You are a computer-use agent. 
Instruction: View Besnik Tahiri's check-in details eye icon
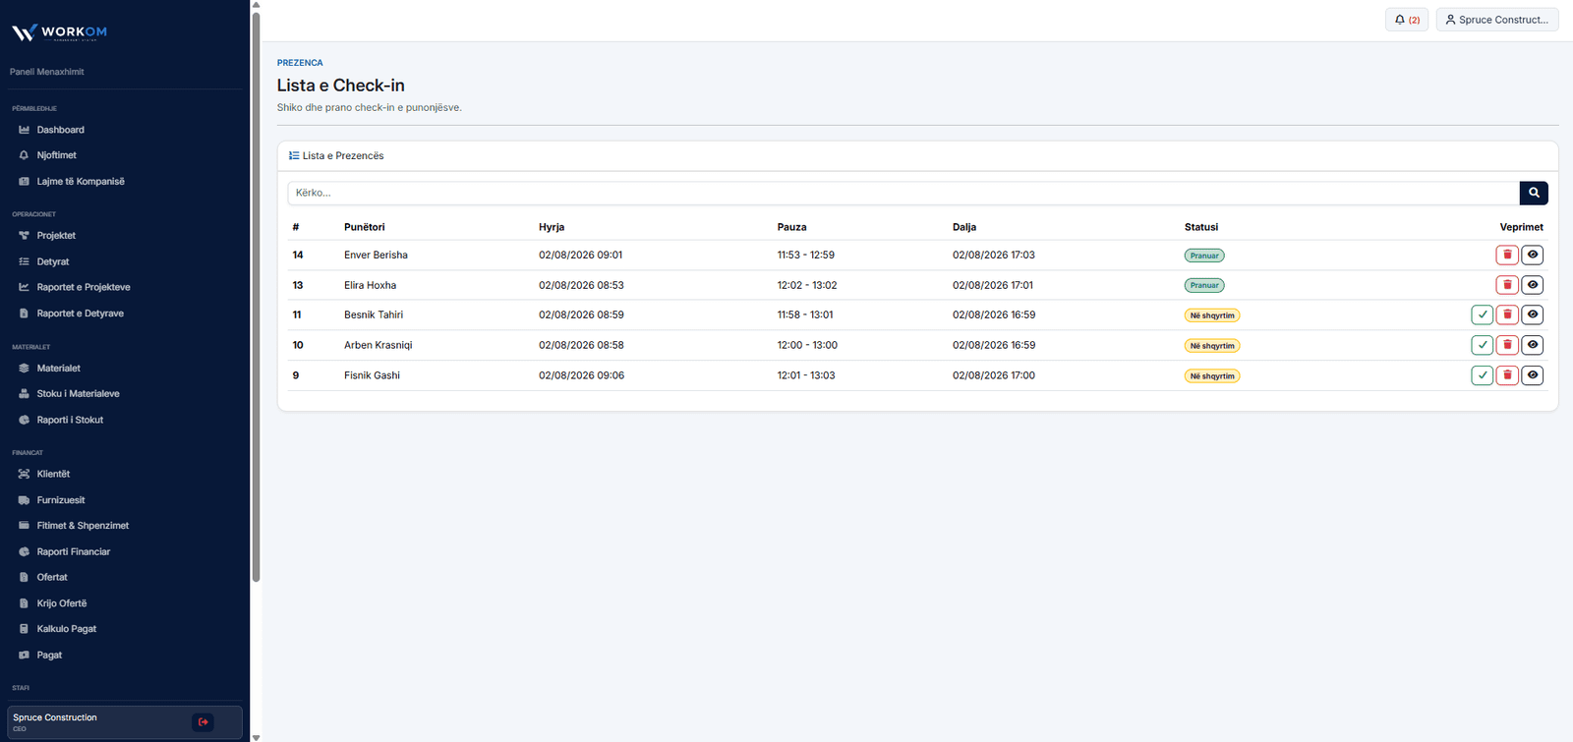click(1533, 314)
